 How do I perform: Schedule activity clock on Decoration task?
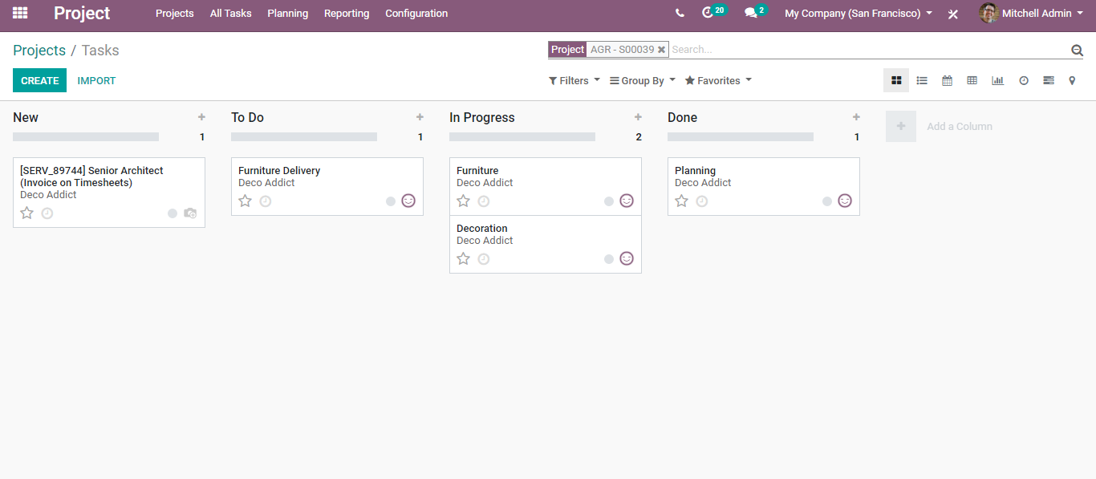pyautogui.click(x=484, y=259)
